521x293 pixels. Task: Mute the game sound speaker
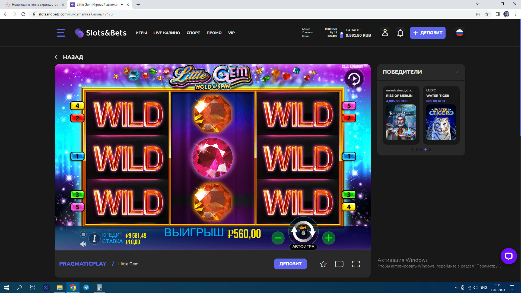pyautogui.click(x=83, y=244)
